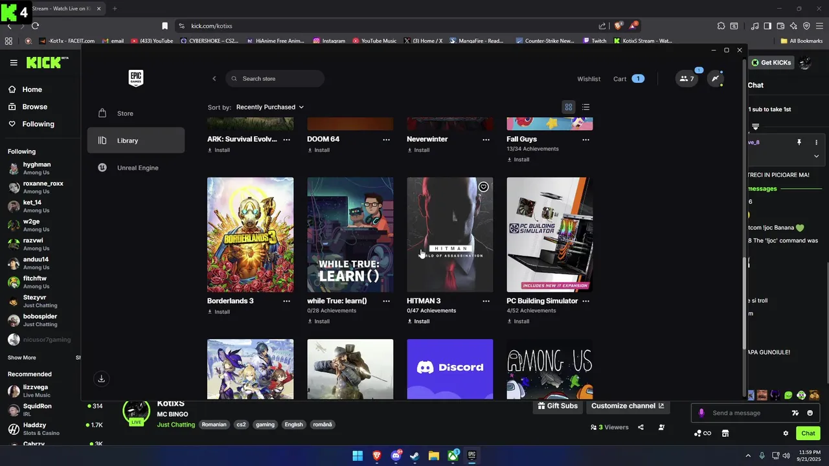Viewport: 829px width, 466px height.
Task: Select the Romanian tag
Action: click(214, 425)
